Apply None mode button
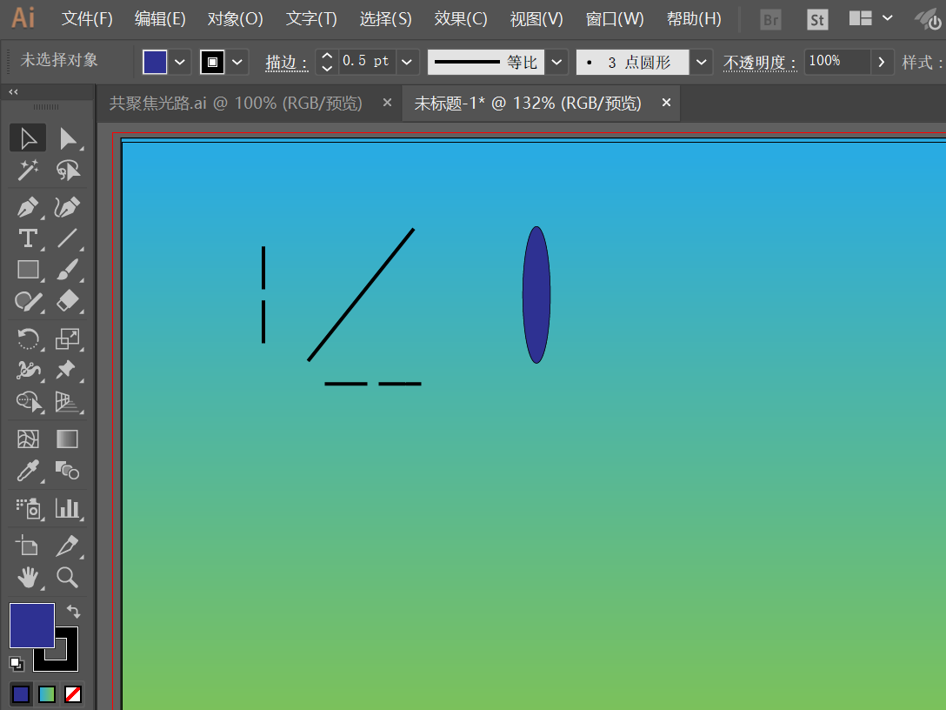The height and width of the screenshot is (710, 946). coord(73,694)
